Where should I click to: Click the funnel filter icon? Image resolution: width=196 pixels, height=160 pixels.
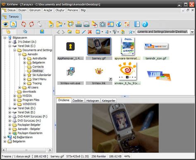pyautogui.click(x=115, y=32)
